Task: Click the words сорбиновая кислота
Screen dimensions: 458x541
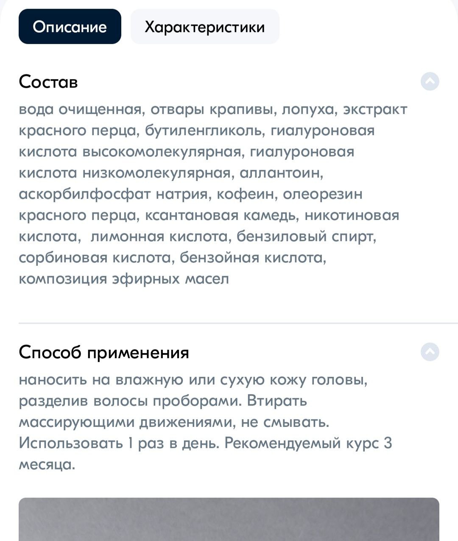Action: (x=97, y=258)
